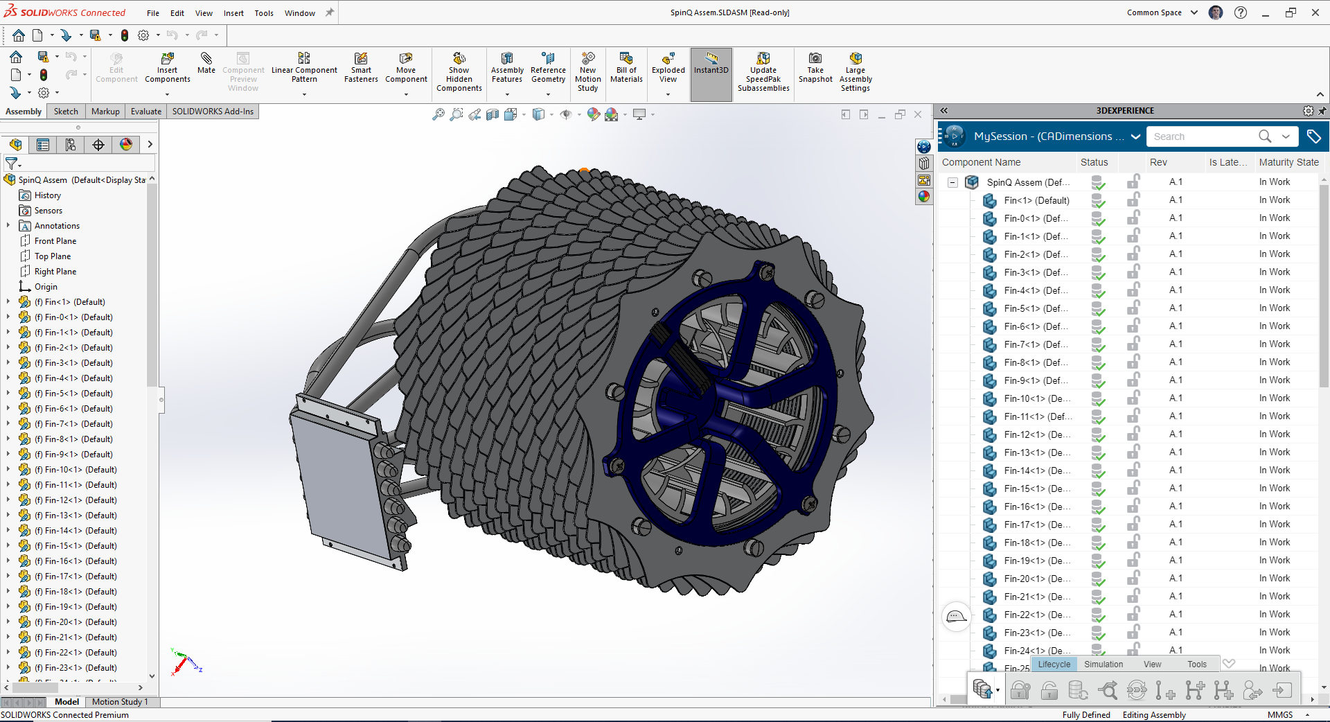Open the Common Space dropdown

tap(1194, 12)
